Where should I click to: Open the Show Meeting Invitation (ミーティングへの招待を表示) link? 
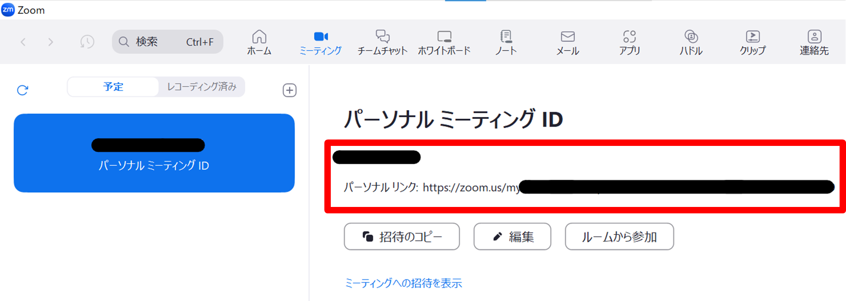click(x=403, y=283)
